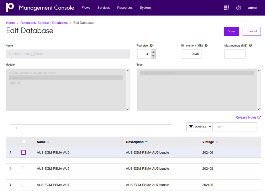Check the AUS-EGM-PSMA-AU7 row checkbox
Screen dimensions: 265x191
(x=23, y=185)
